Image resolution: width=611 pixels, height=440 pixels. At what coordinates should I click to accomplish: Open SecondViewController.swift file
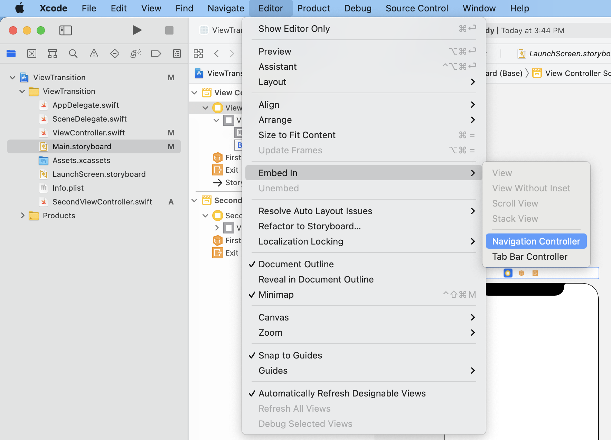tap(102, 202)
